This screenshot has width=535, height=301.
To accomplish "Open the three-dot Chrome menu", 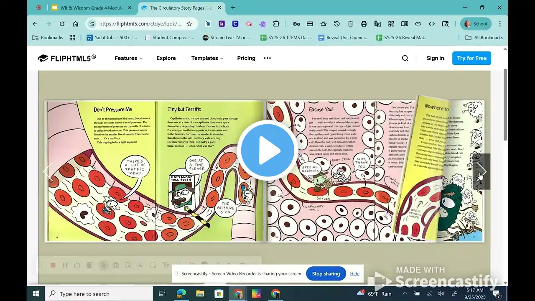I will (500, 24).
